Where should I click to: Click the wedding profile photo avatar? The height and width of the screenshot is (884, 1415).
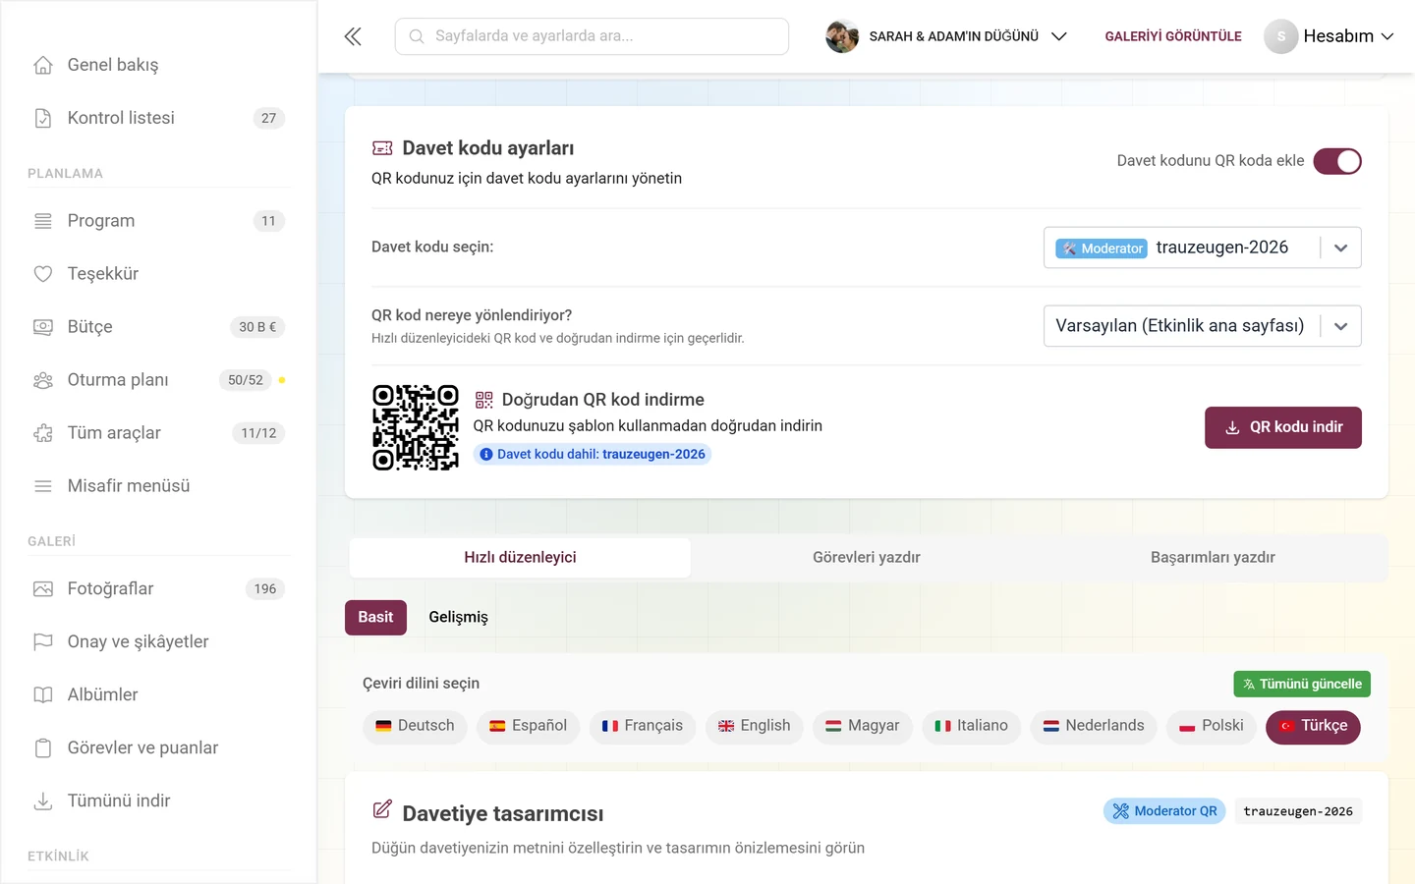pos(842,36)
